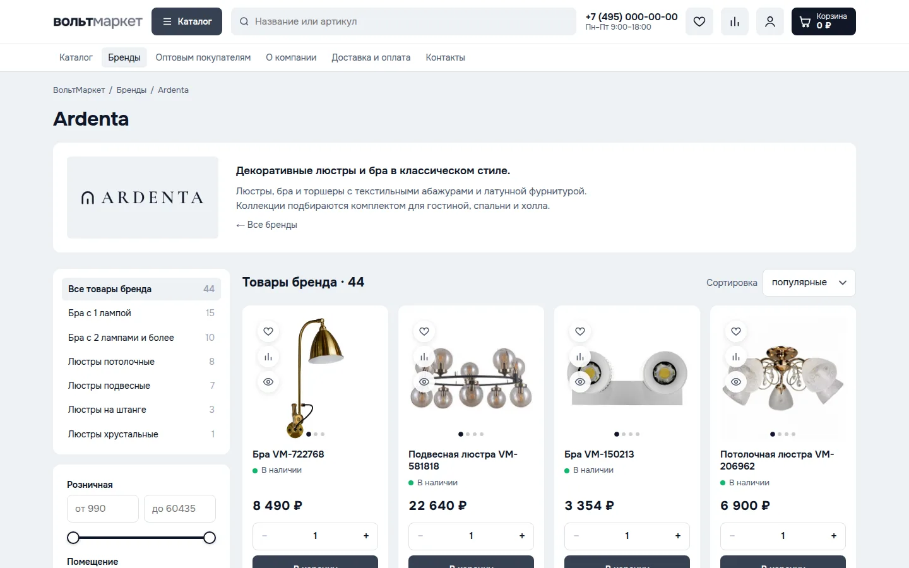Click the до 60435 price field
The height and width of the screenshot is (568, 909).
(x=180, y=509)
